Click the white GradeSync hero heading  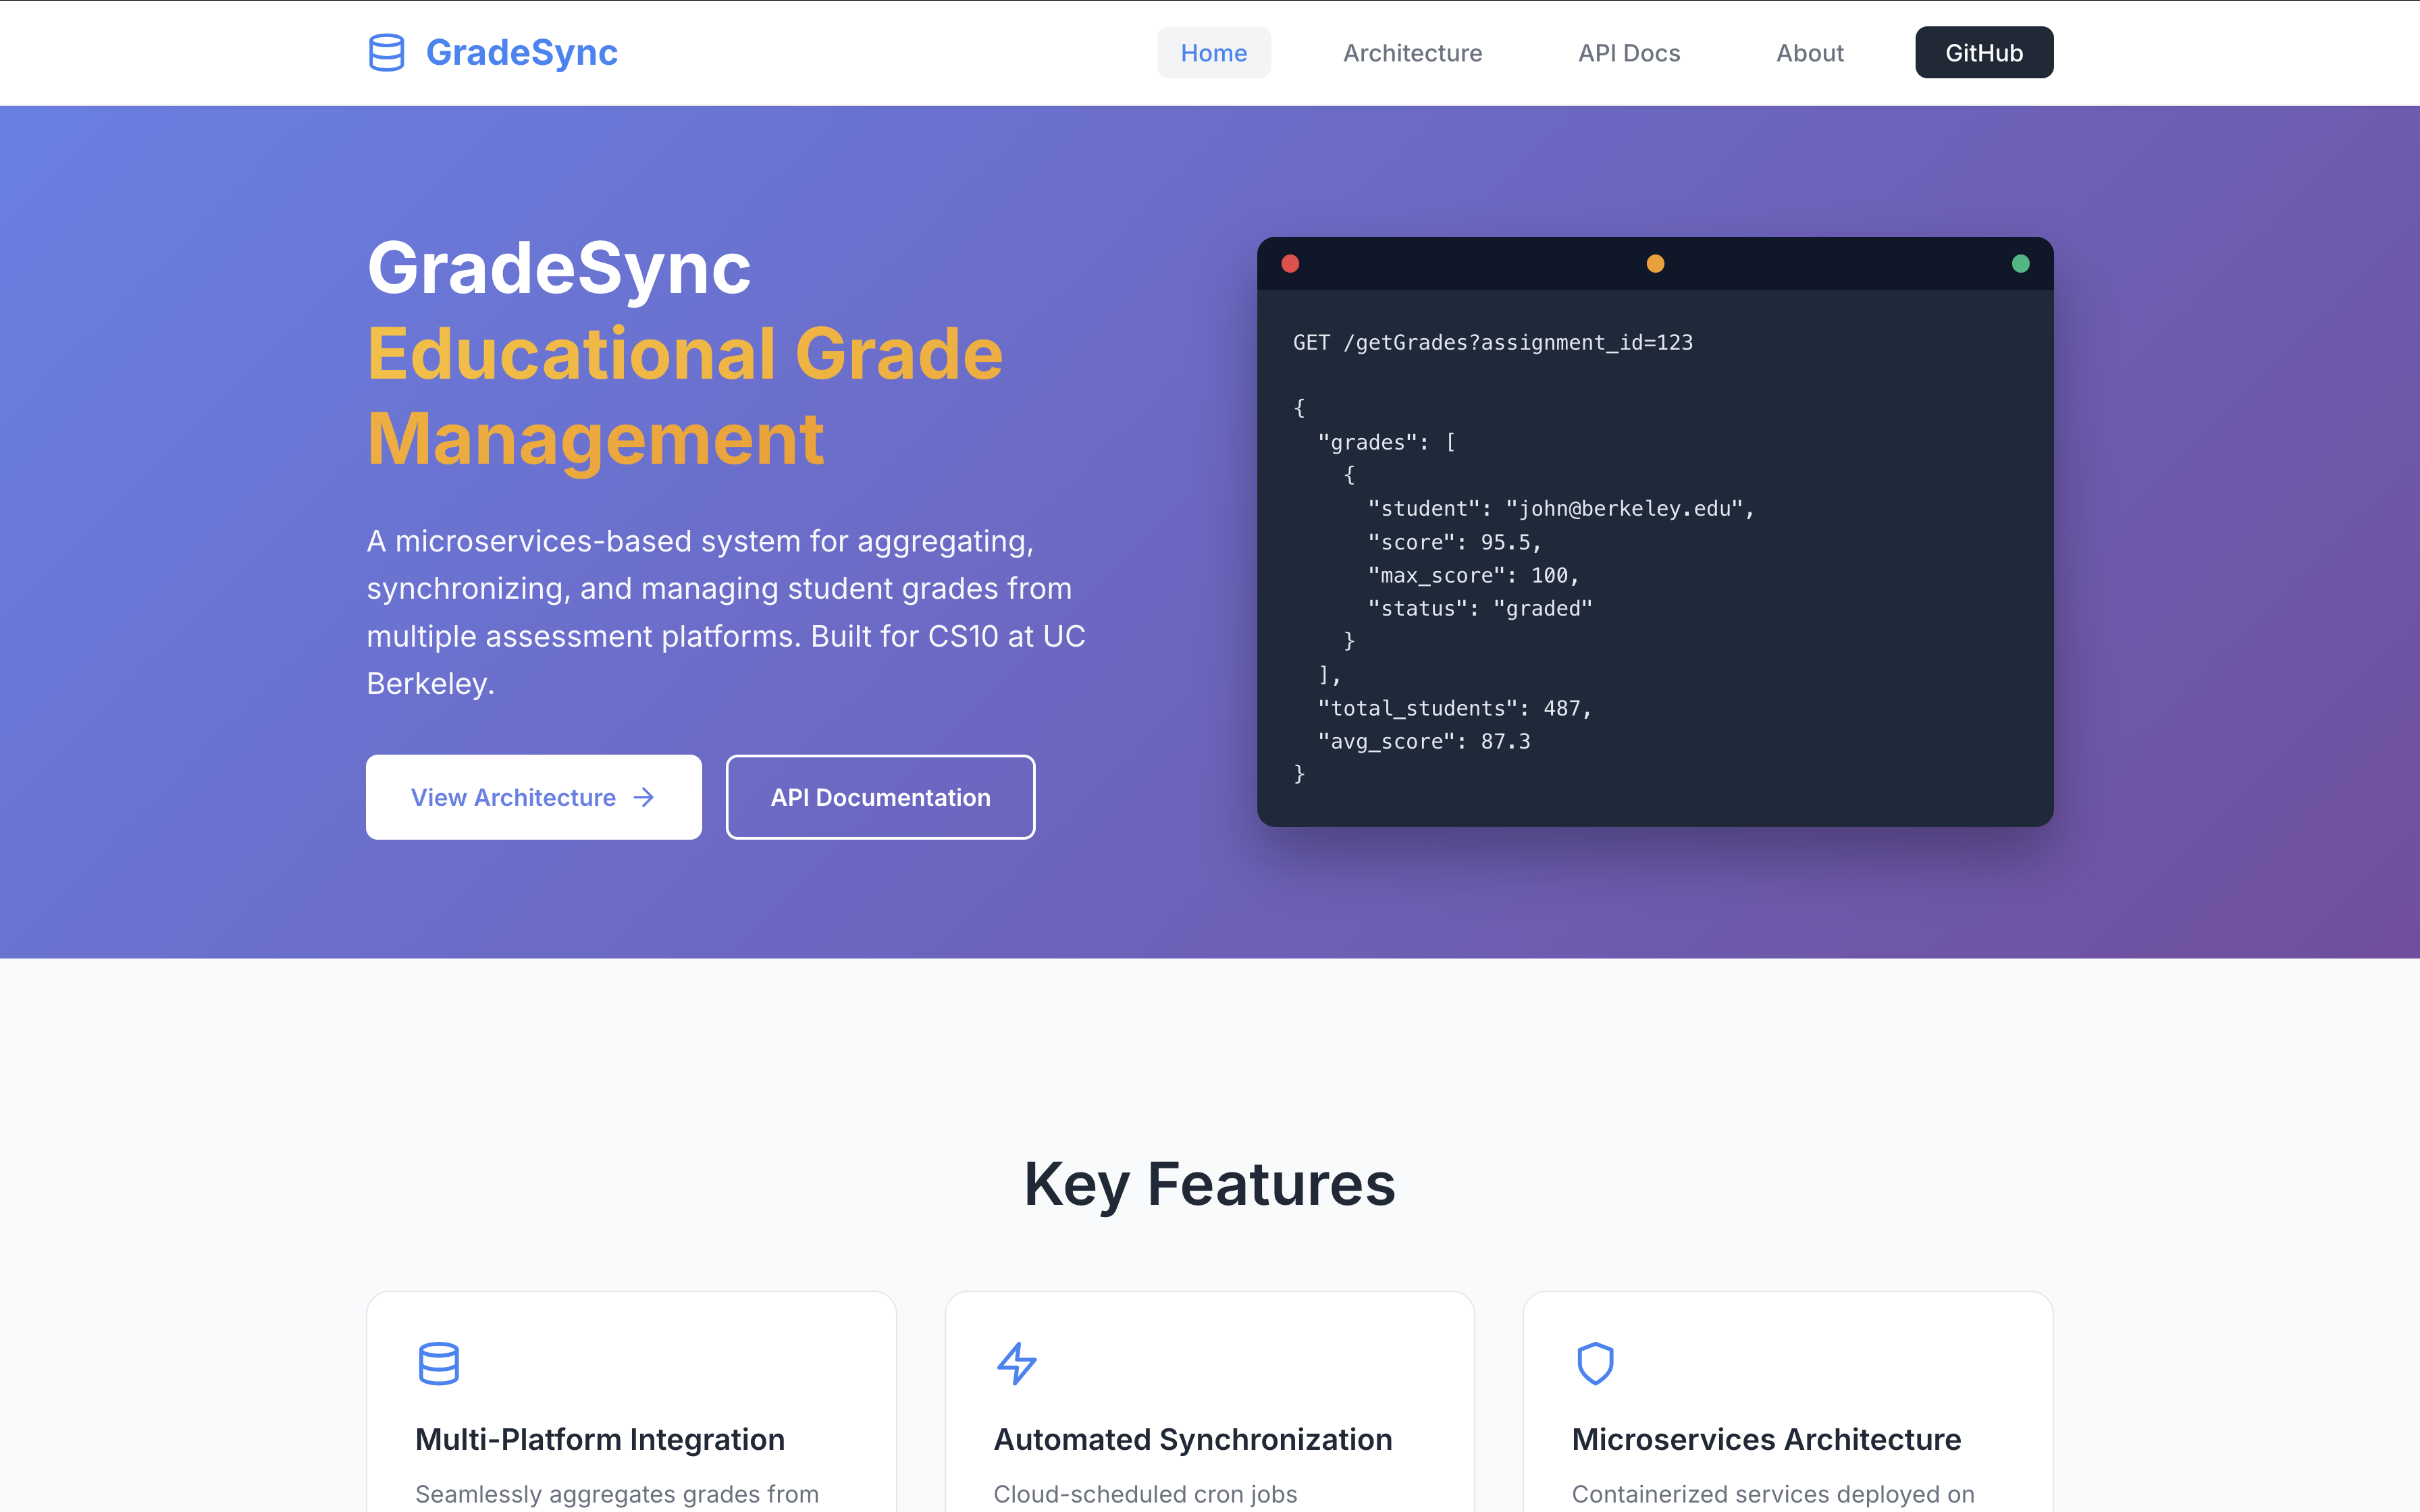pos(559,268)
